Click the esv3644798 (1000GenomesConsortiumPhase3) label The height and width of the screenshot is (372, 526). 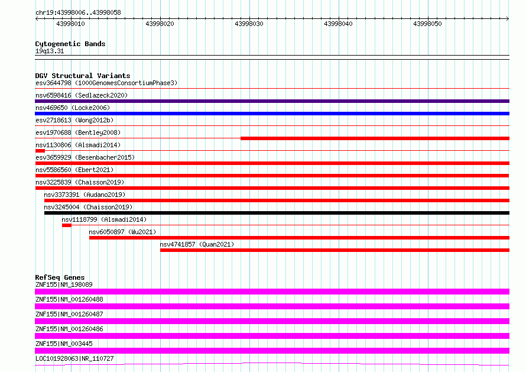pos(106,83)
